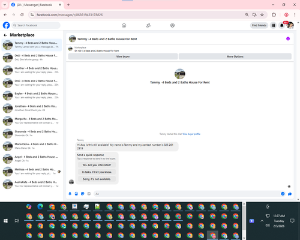Open the notifications bell
This screenshot has height=240, width=300.
pos(281,25)
